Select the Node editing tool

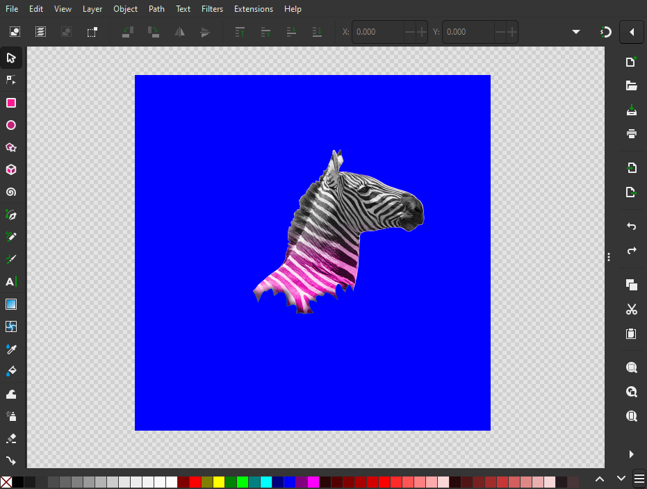point(11,80)
